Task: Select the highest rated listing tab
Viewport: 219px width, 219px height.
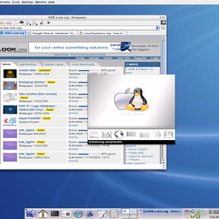Action: pos(54,64)
